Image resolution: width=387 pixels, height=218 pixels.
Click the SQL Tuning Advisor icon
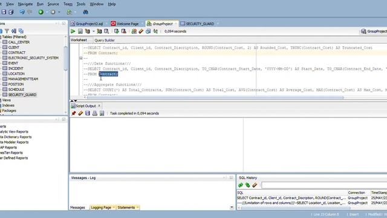pos(106,31)
